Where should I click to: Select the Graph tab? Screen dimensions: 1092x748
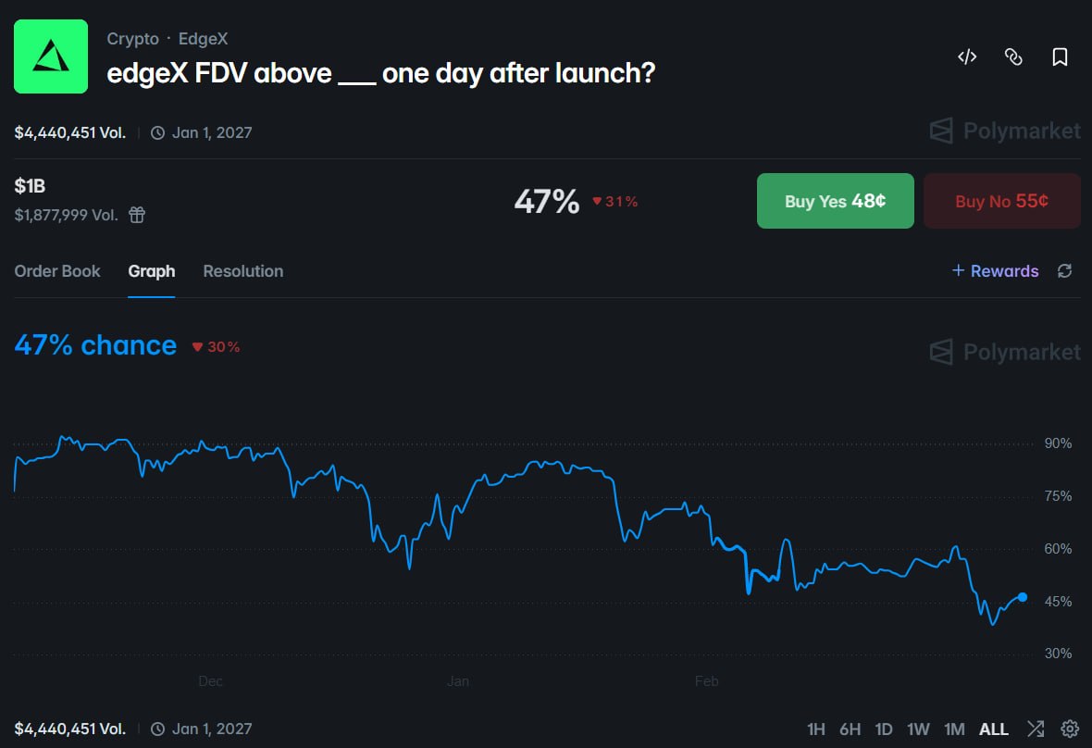click(x=152, y=271)
